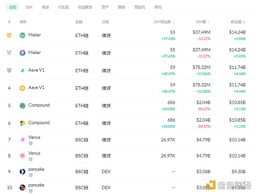256x194 pixels.
Task: Click the colorful project logo in row 6
Action: [x=23, y=123]
